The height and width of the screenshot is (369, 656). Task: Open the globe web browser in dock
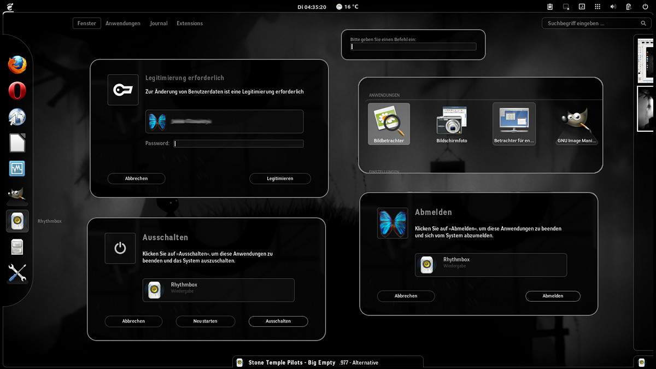pos(17,117)
